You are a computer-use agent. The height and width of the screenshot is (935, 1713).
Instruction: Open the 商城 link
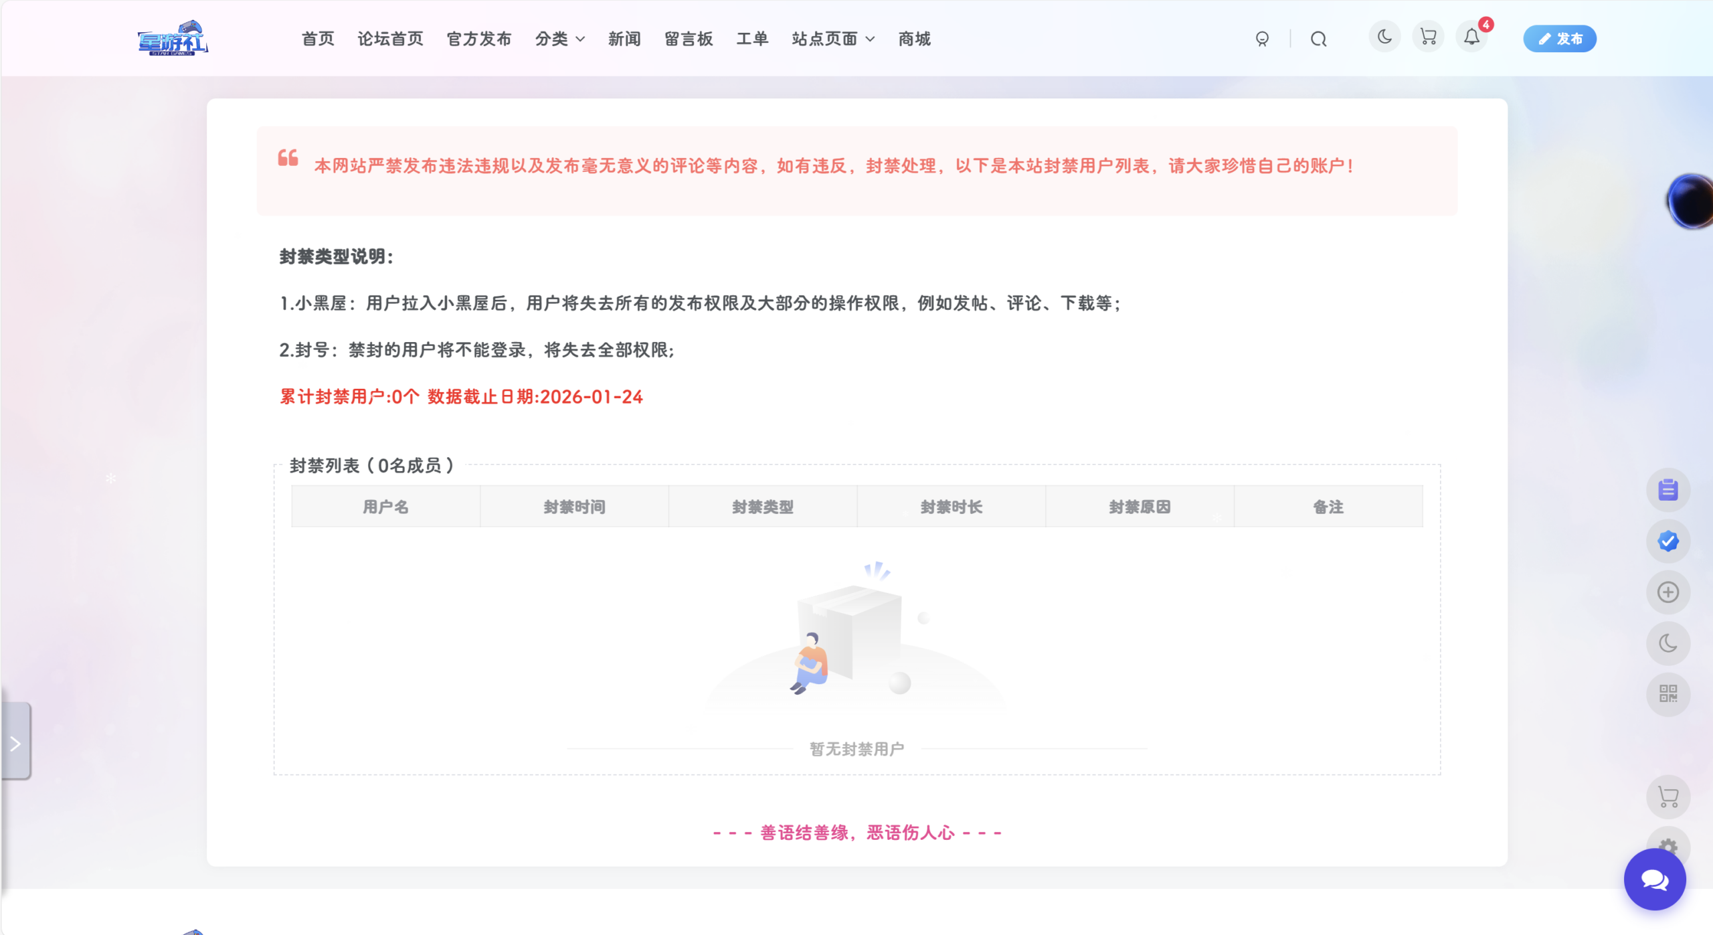[x=914, y=39]
